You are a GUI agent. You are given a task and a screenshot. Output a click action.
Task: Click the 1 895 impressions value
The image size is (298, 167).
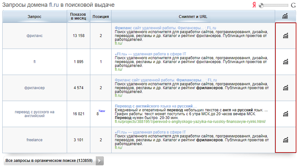(78, 61)
